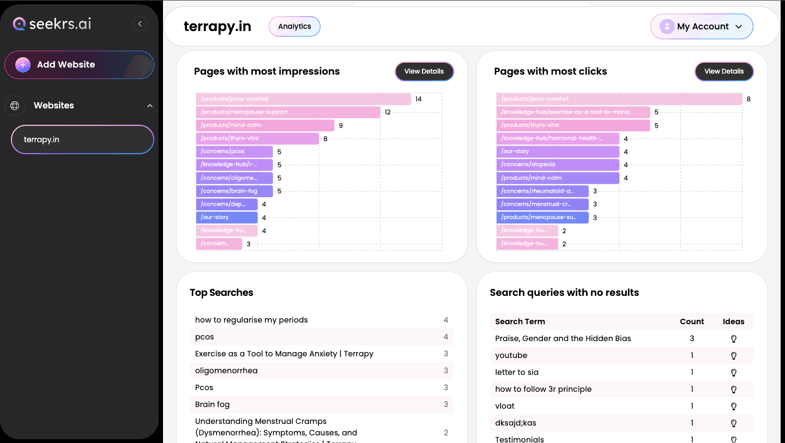Click the /concerns/menstrual-cr clicks bar
Viewport: 785px width, 443px height.
[542, 204]
